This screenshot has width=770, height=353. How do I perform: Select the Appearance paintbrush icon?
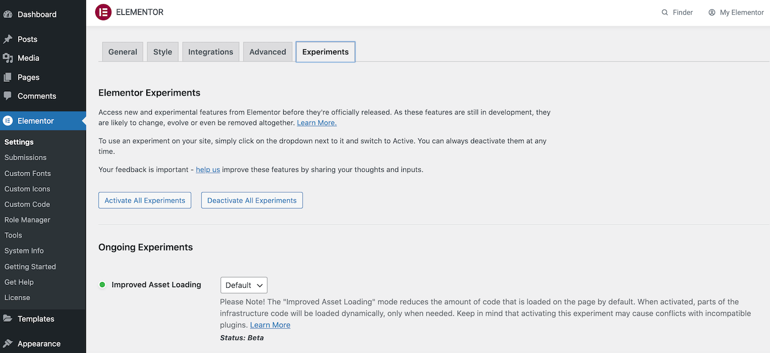click(8, 343)
